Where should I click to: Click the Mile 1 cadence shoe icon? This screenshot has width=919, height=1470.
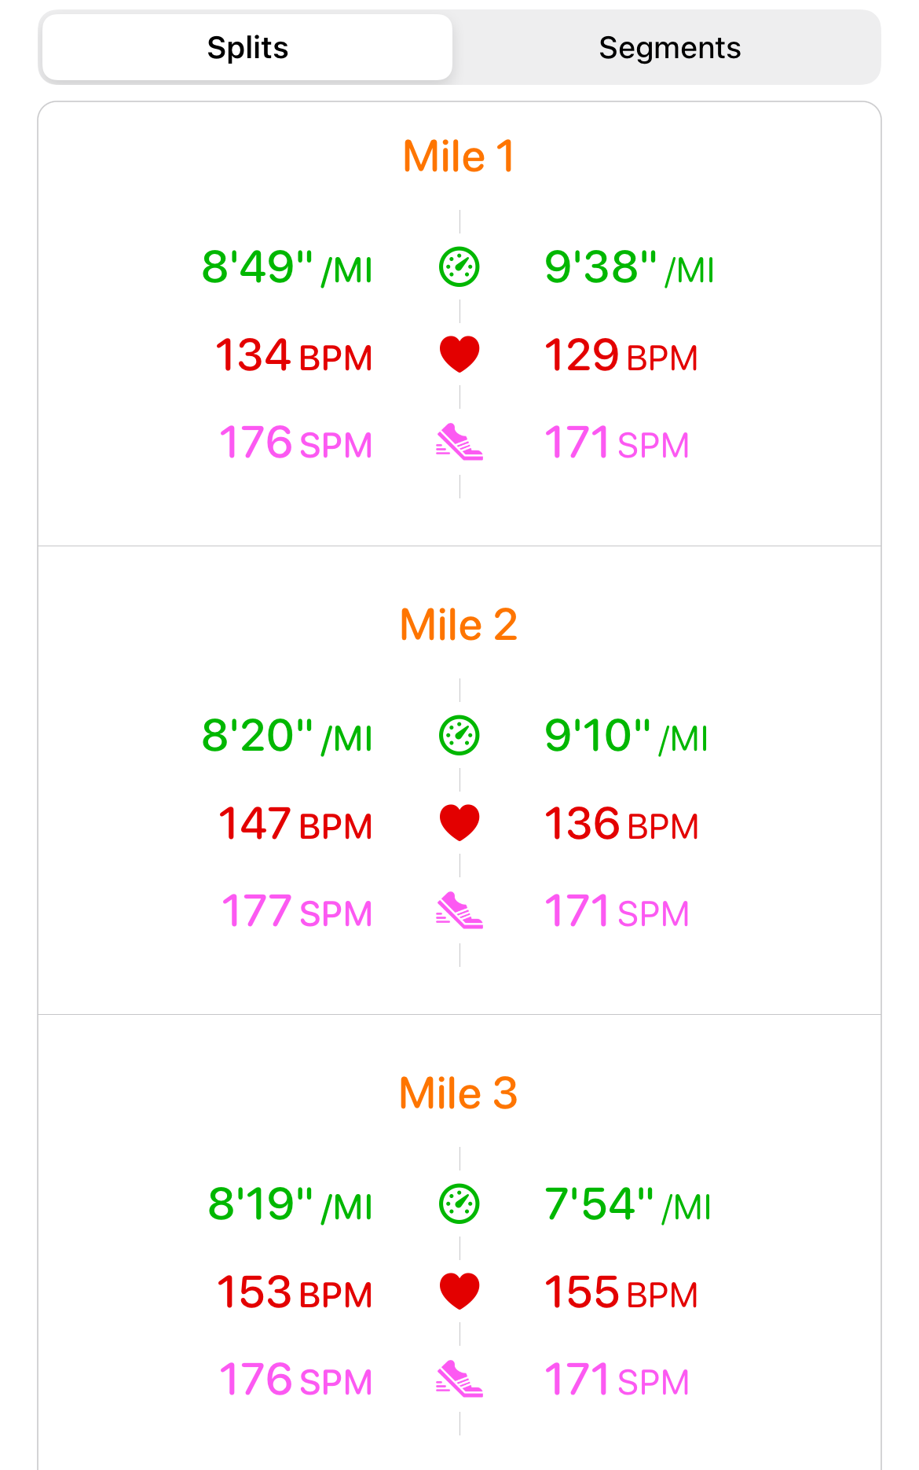tap(459, 442)
